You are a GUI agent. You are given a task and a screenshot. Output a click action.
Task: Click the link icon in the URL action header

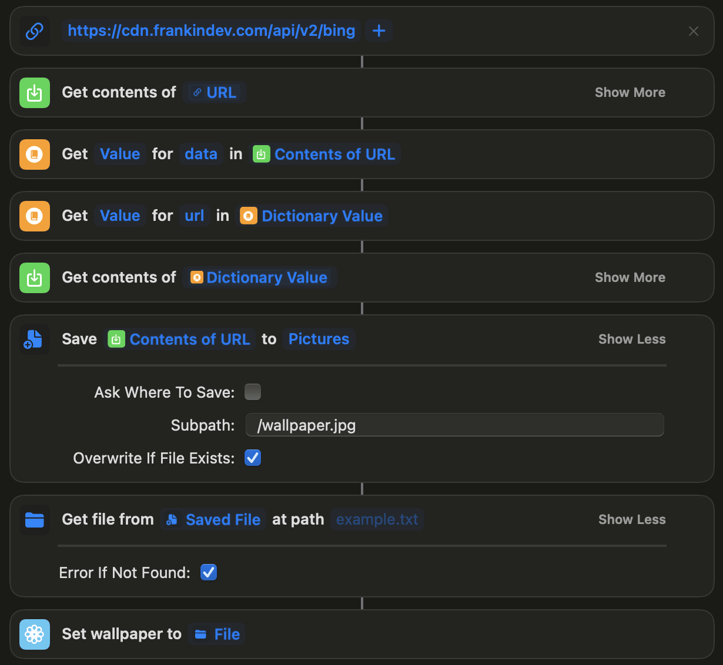tap(34, 31)
